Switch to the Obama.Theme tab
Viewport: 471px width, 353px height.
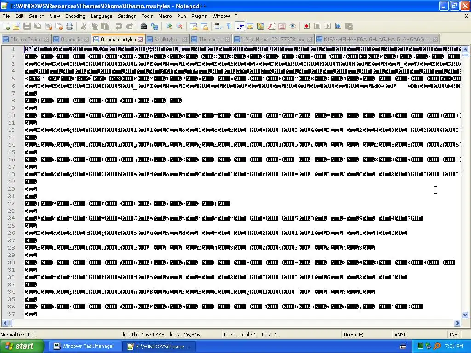tap(26, 40)
